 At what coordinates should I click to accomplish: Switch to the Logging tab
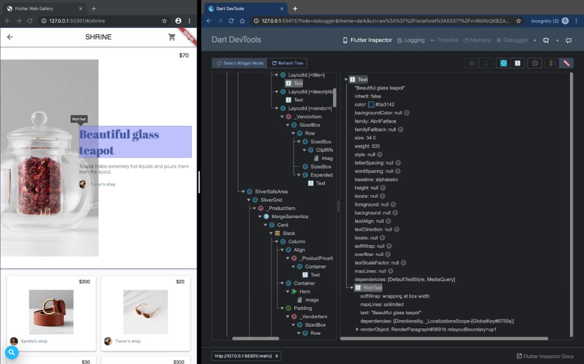pyautogui.click(x=411, y=40)
